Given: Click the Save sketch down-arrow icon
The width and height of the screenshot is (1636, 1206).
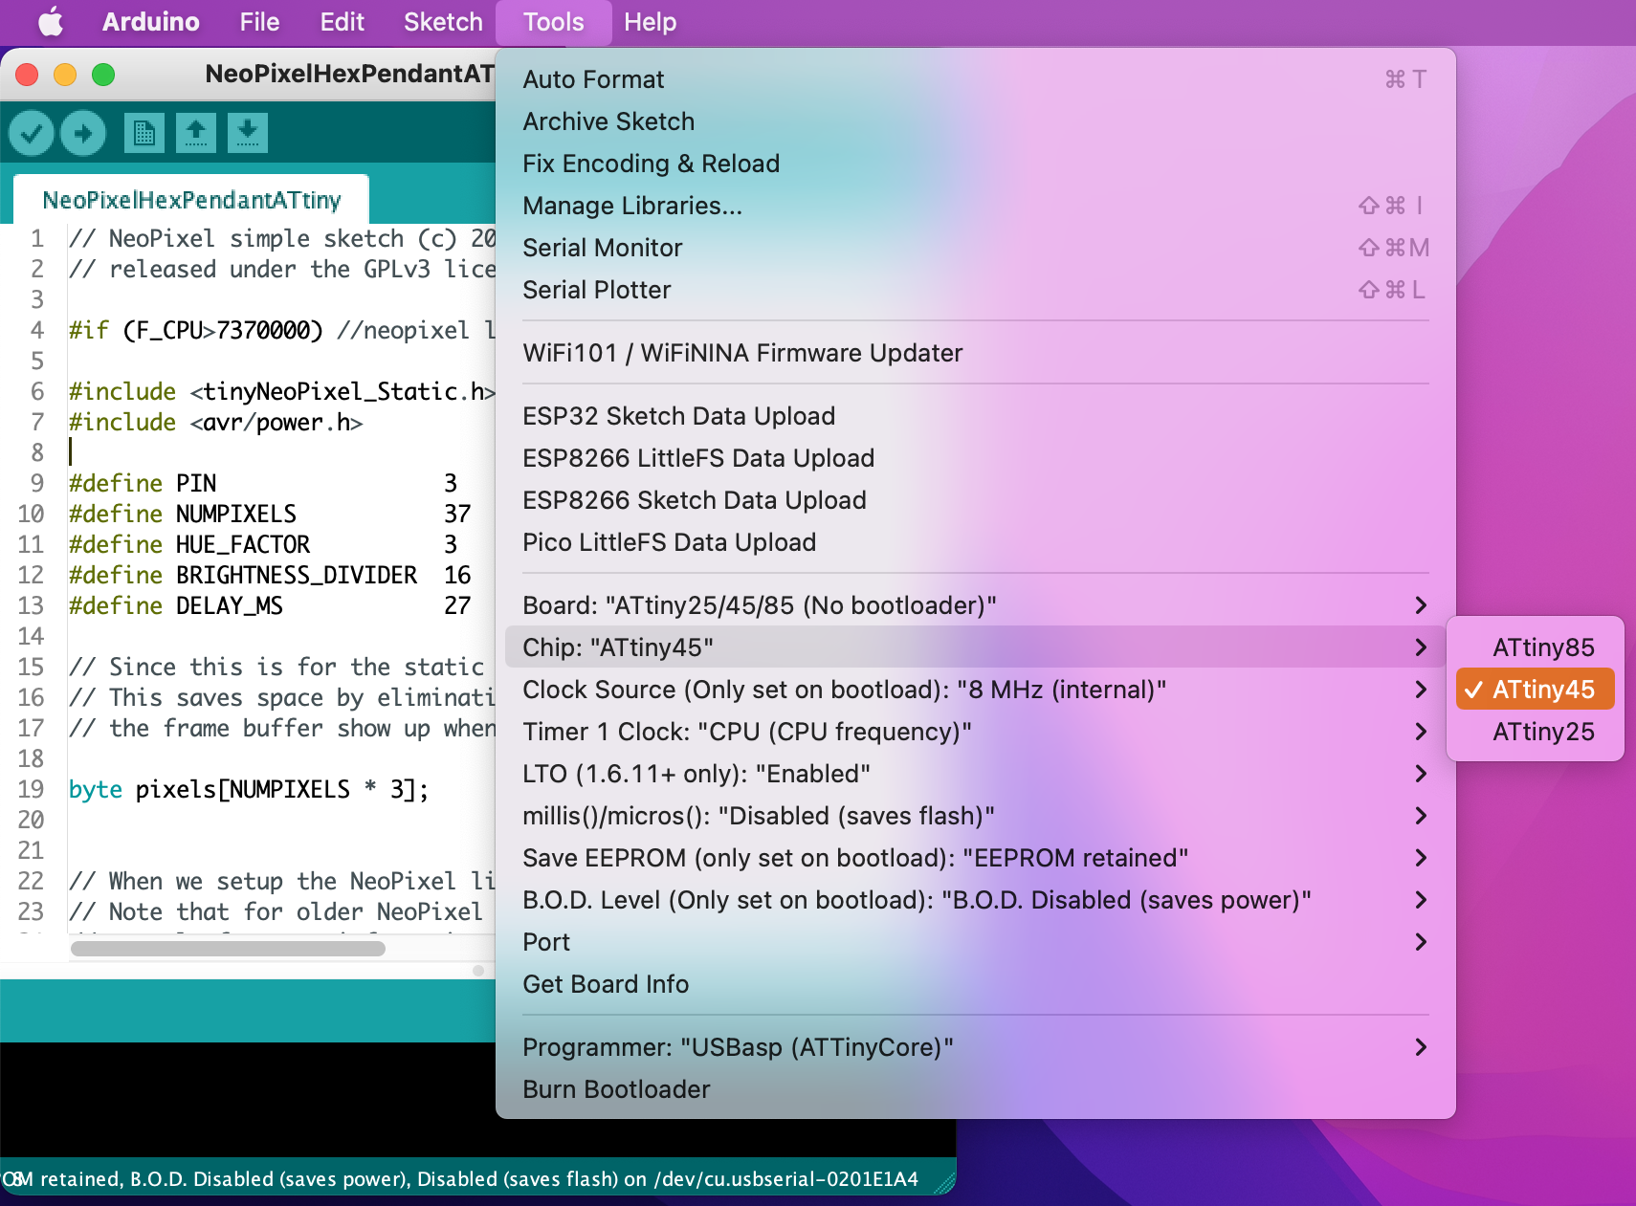Looking at the screenshot, I should (x=248, y=133).
